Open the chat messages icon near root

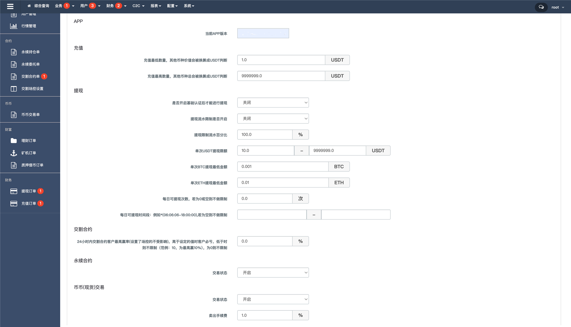541,7
